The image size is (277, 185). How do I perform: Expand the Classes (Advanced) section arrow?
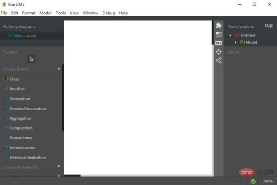pyautogui.click(x=58, y=167)
